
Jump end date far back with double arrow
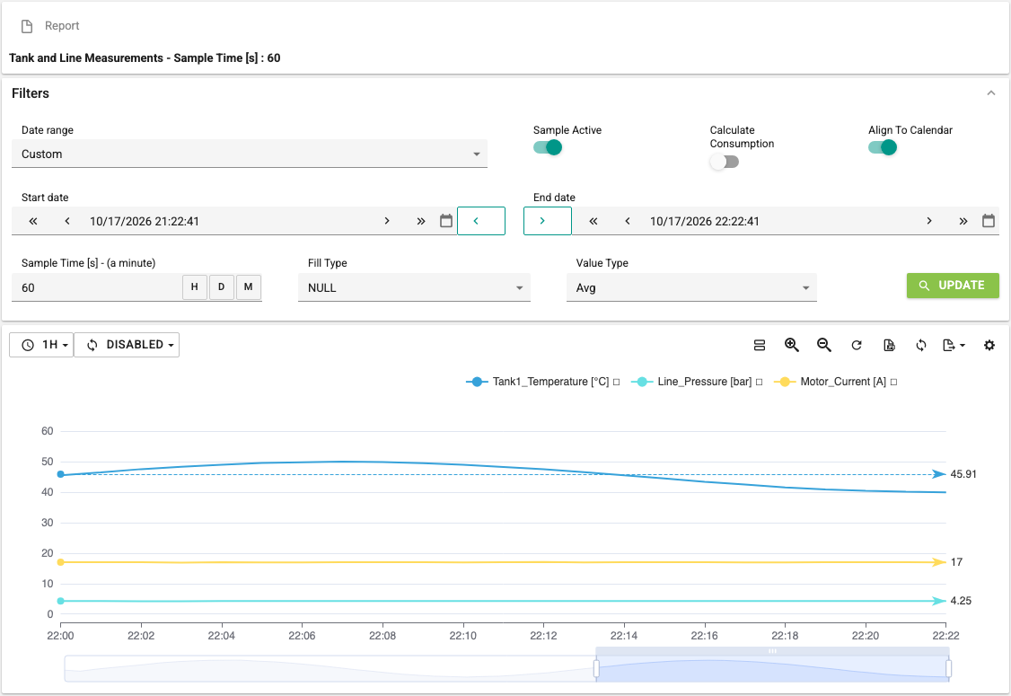click(593, 221)
